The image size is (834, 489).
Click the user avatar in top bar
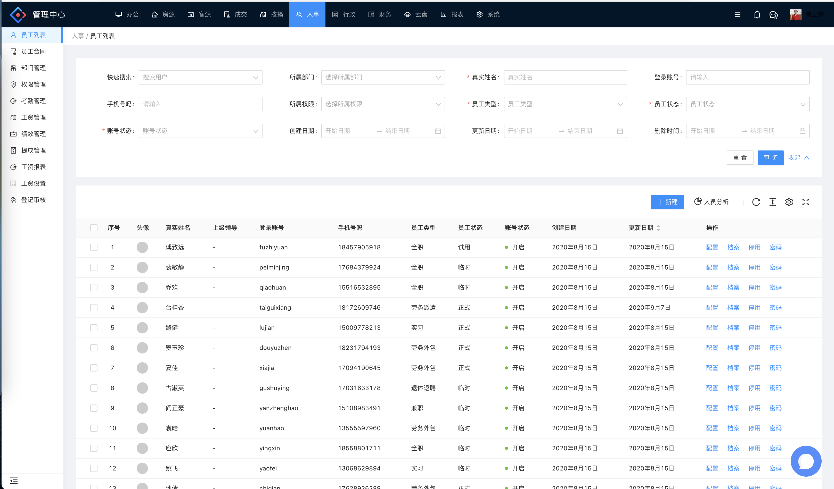pyautogui.click(x=796, y=14)
